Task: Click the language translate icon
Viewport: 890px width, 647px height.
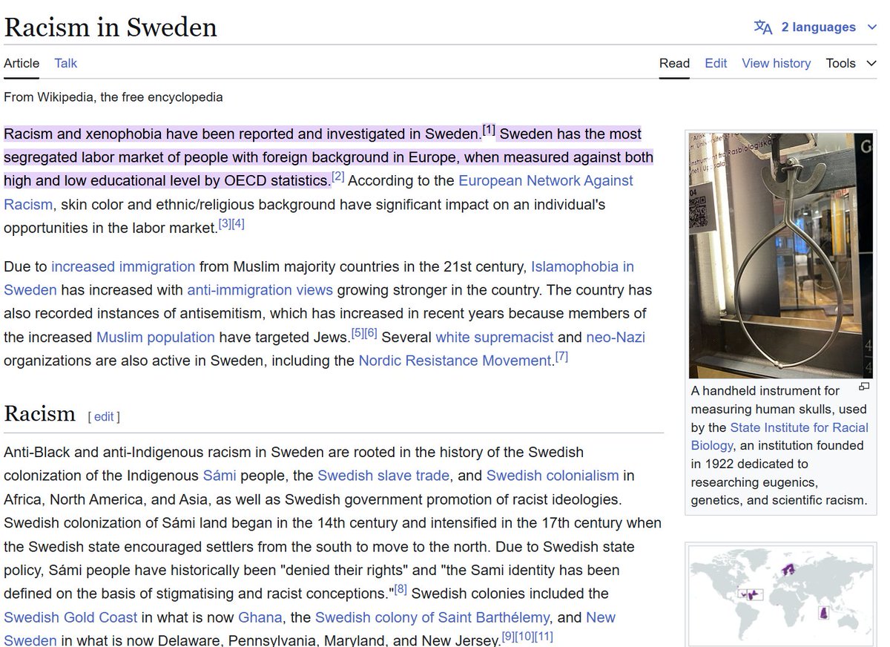Action: [x=762, y=27]
